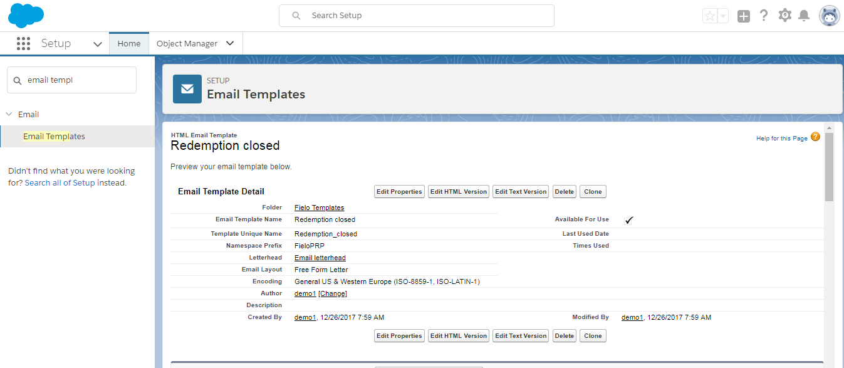Click the favorites star icon
The image size is (844, 368).
tap(709, 16)
